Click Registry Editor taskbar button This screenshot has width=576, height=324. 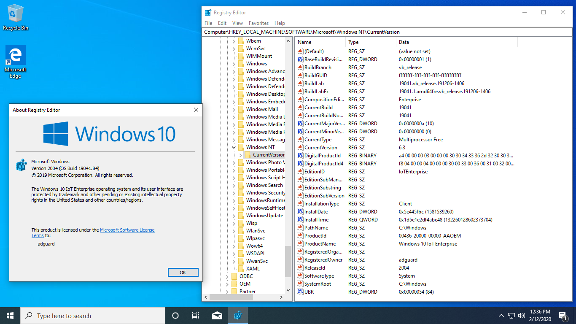[238, 316]
